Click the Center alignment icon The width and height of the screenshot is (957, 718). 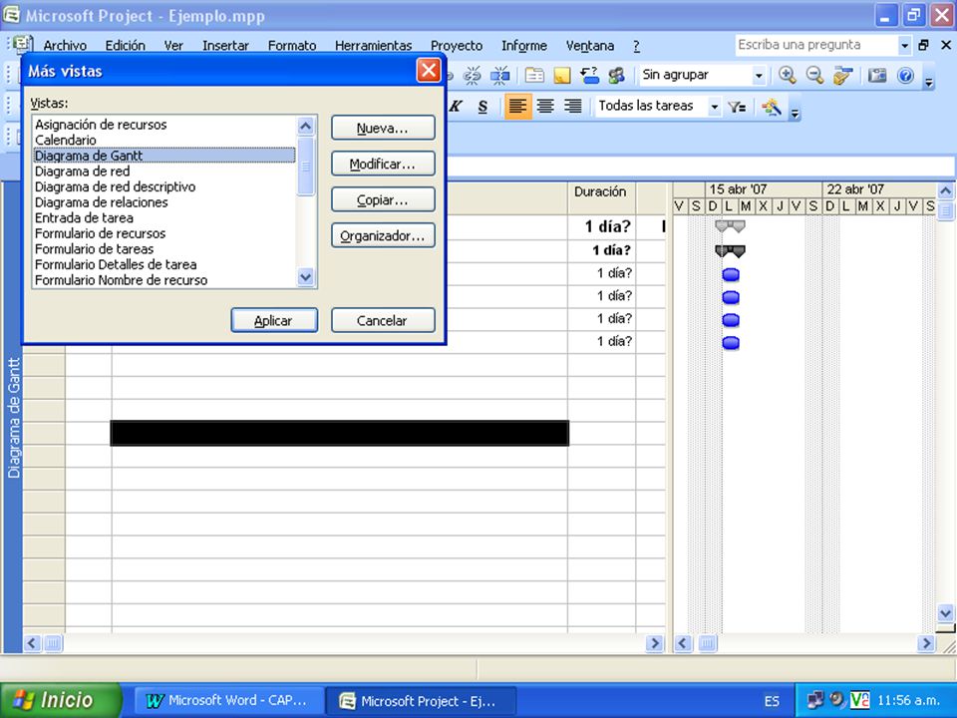pyautogui.click(x=545, y=107)
